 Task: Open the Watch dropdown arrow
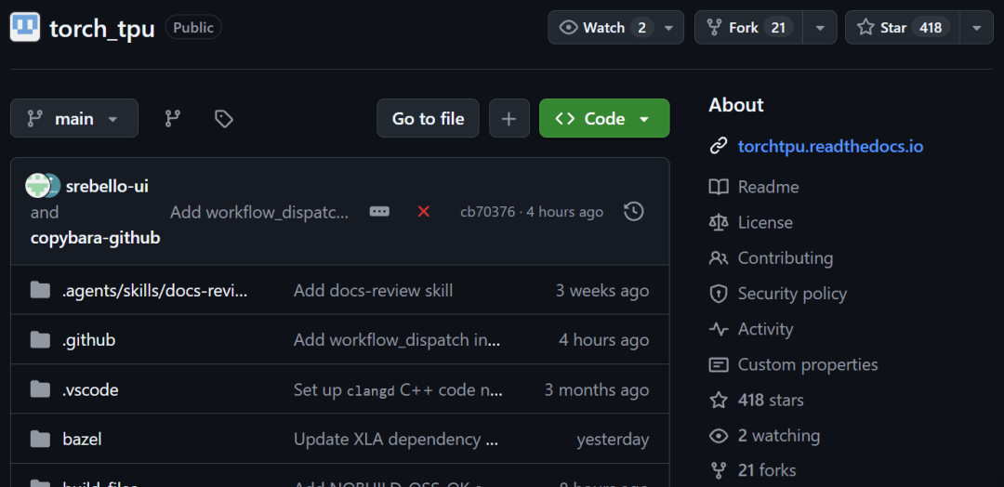point(668,28)
